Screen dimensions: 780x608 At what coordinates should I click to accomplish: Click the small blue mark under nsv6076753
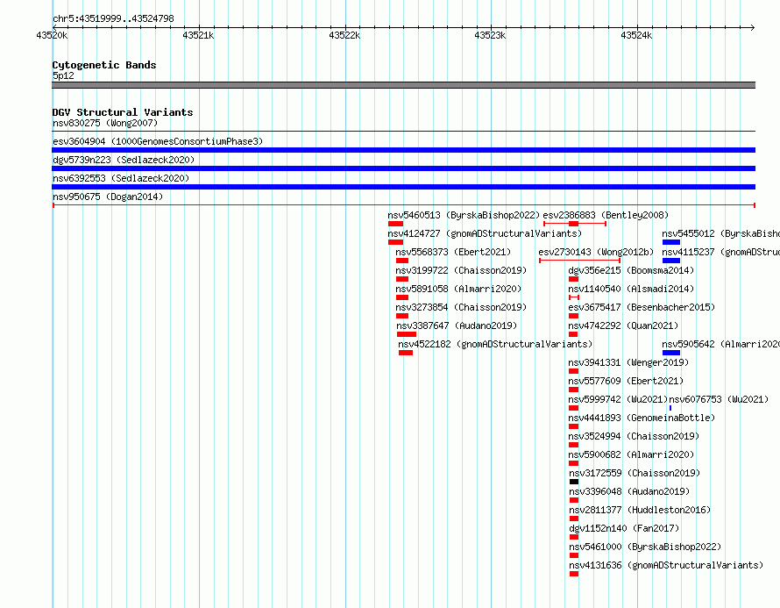click(670, 408)
